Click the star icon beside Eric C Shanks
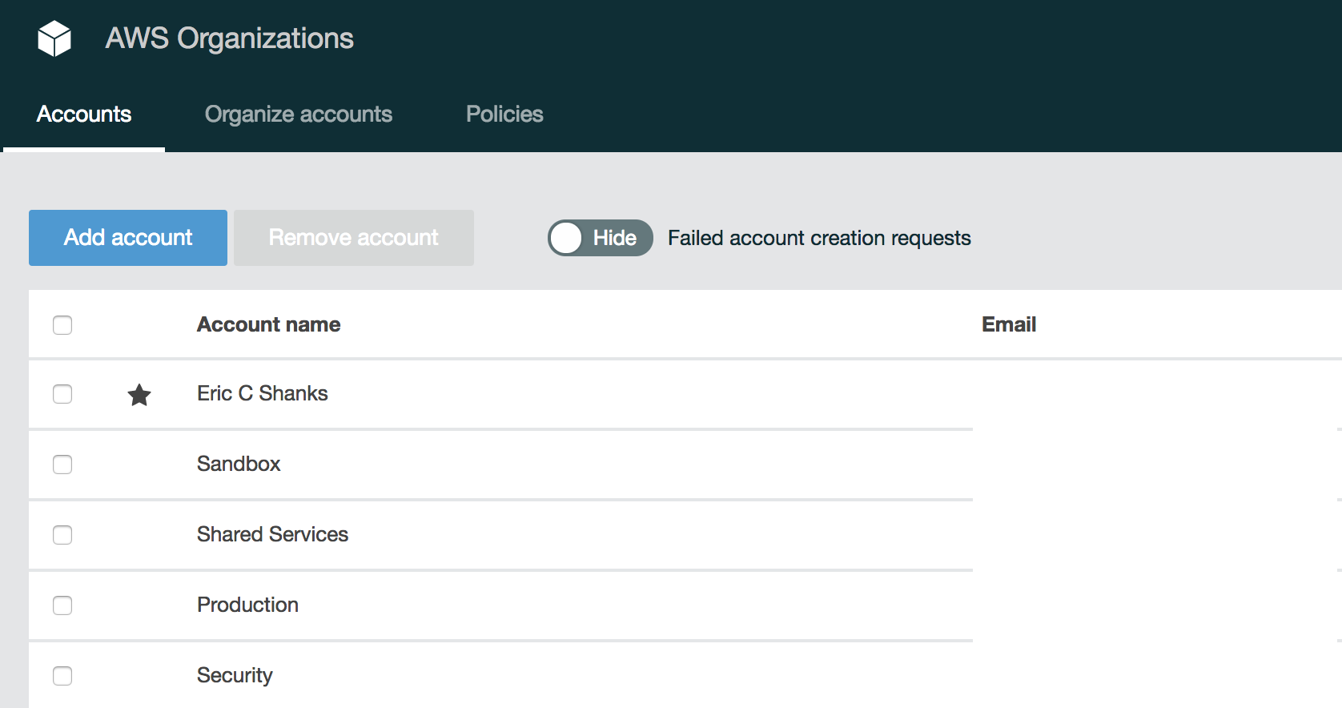 coord(139,395)
